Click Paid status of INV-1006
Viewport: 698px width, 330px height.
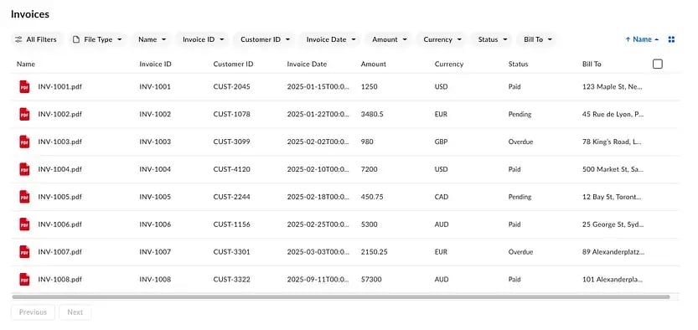514,224
